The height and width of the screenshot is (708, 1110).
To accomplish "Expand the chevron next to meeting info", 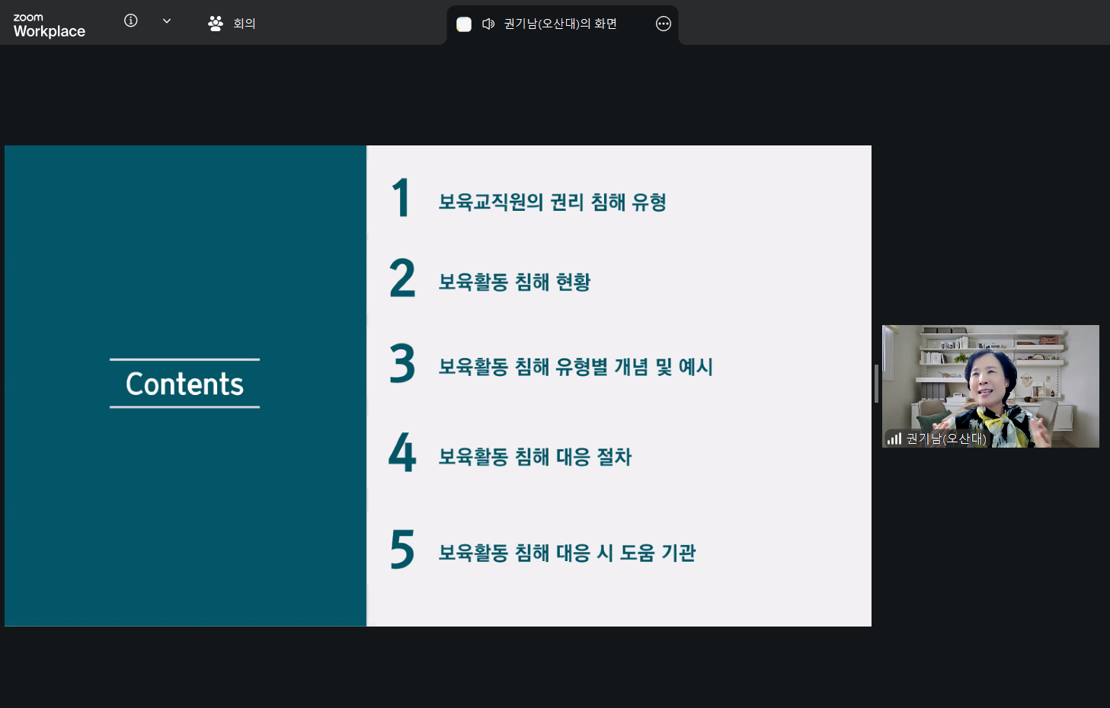I will point(167,21).
